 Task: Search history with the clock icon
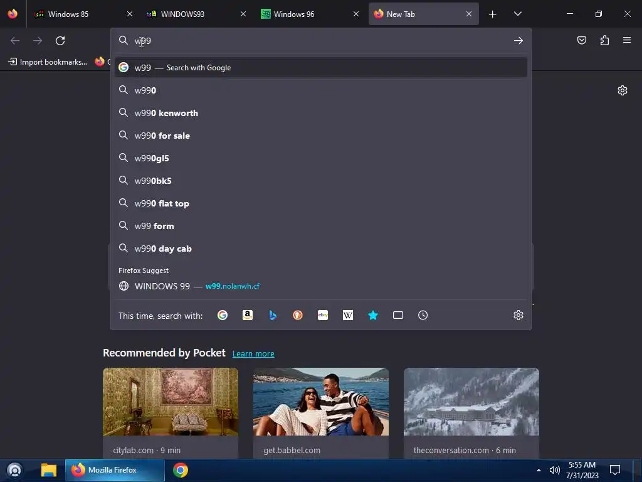423,315
